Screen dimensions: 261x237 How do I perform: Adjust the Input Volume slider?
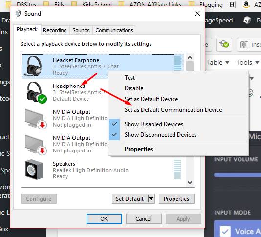[x=238, y=175]
